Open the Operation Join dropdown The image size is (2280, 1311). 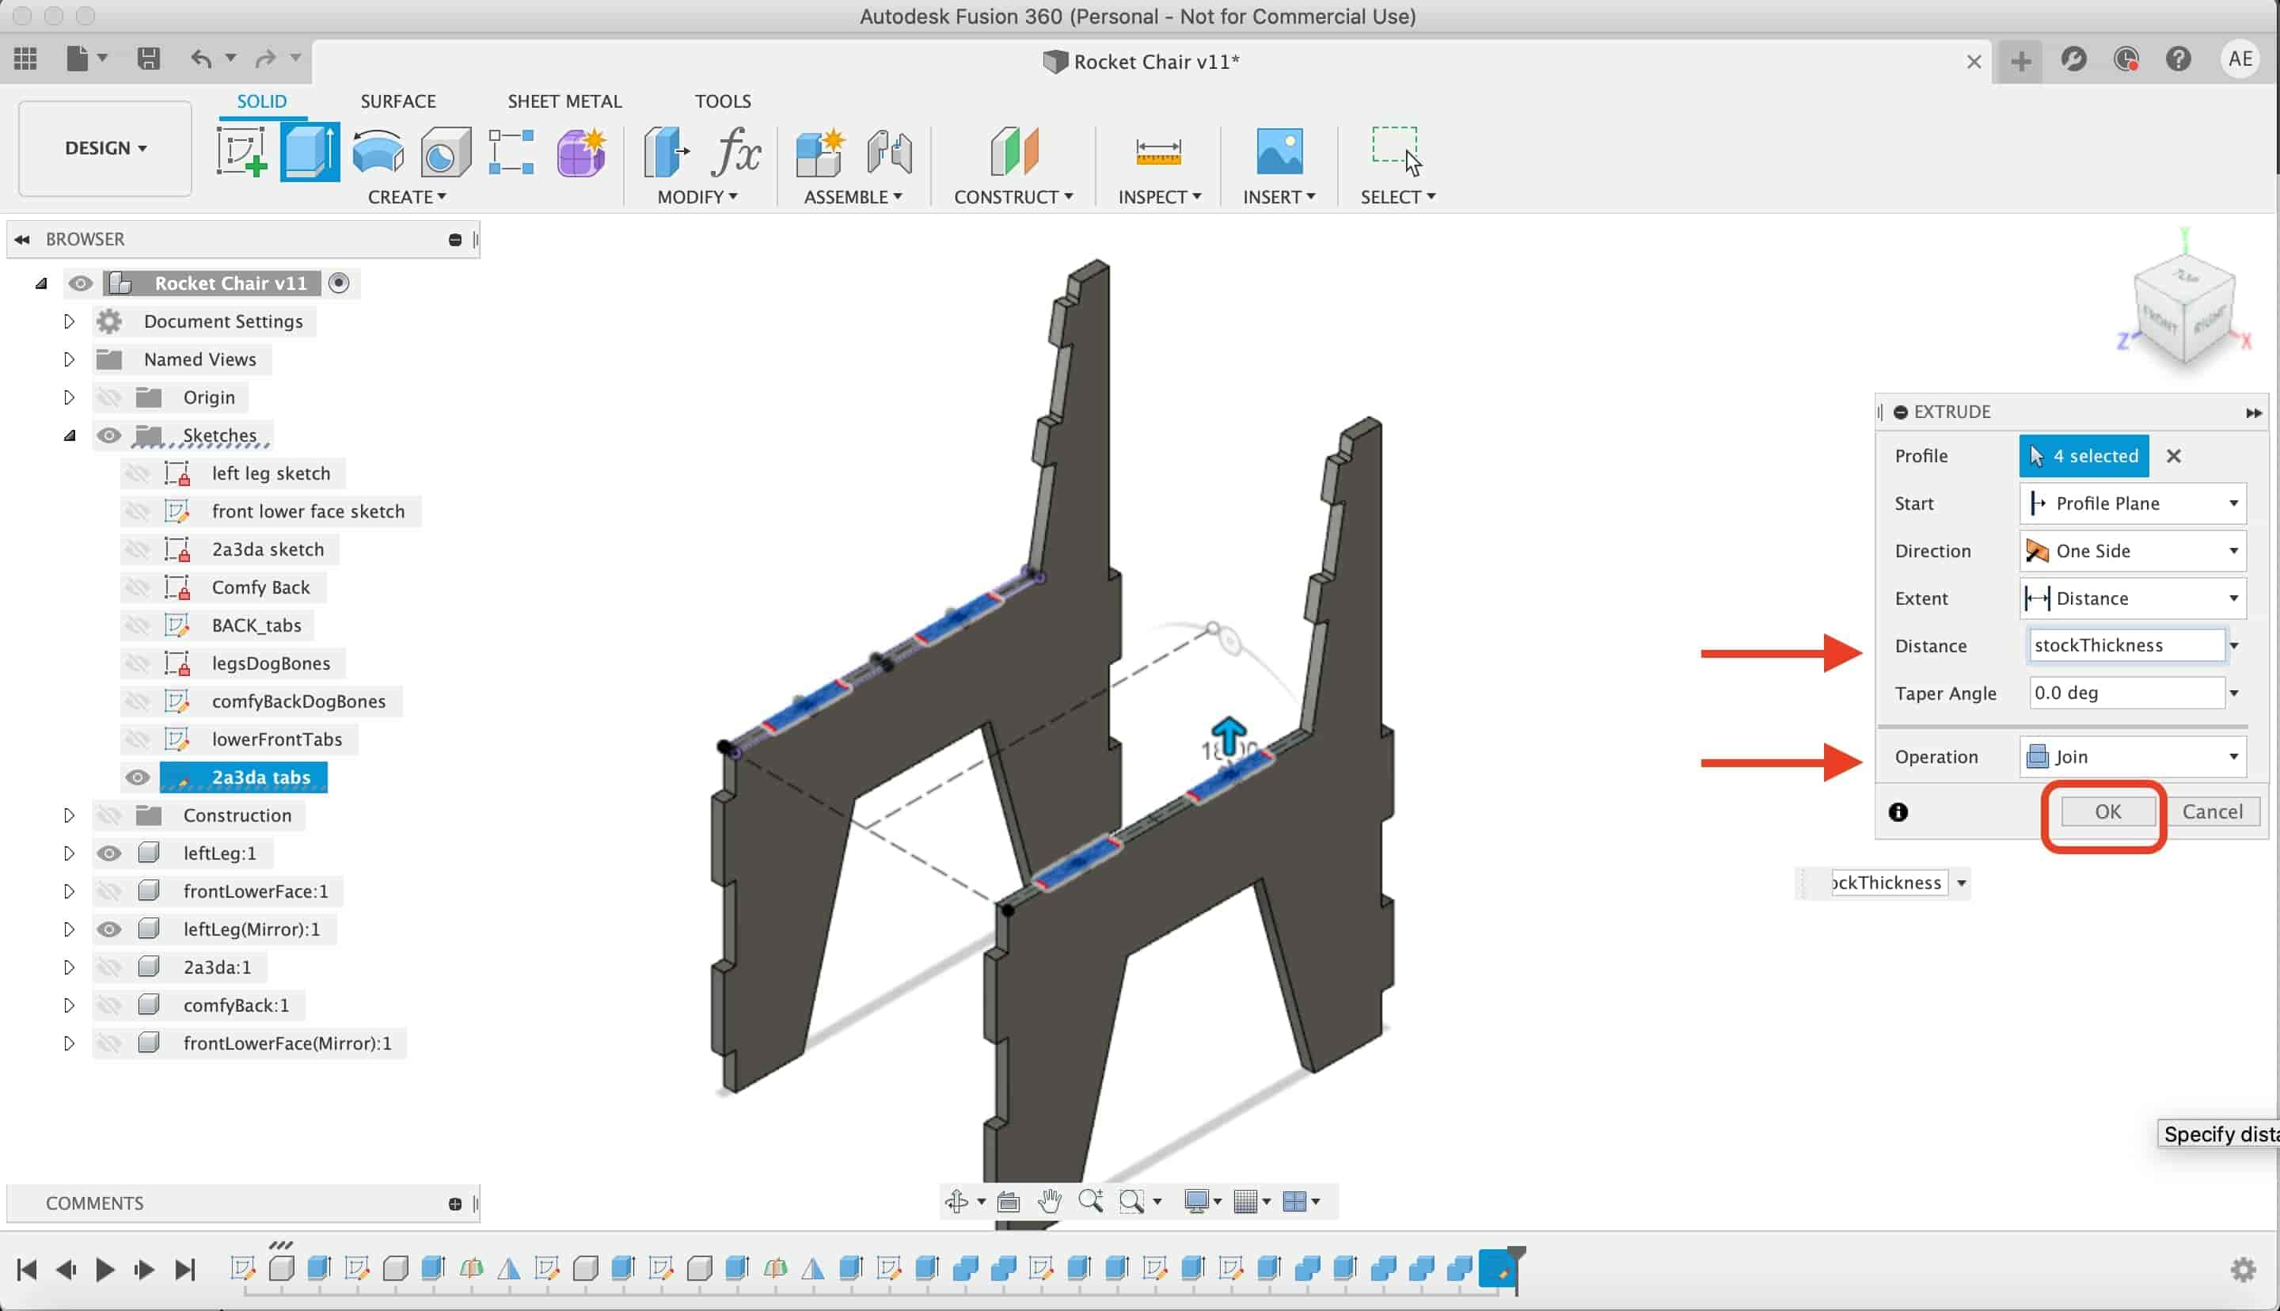click(2133, 758)
